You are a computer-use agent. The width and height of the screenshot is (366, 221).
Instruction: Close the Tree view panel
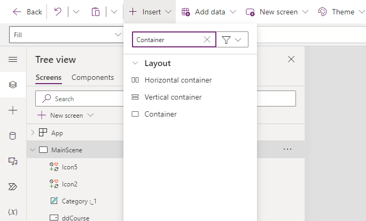(x=291, y=59)
